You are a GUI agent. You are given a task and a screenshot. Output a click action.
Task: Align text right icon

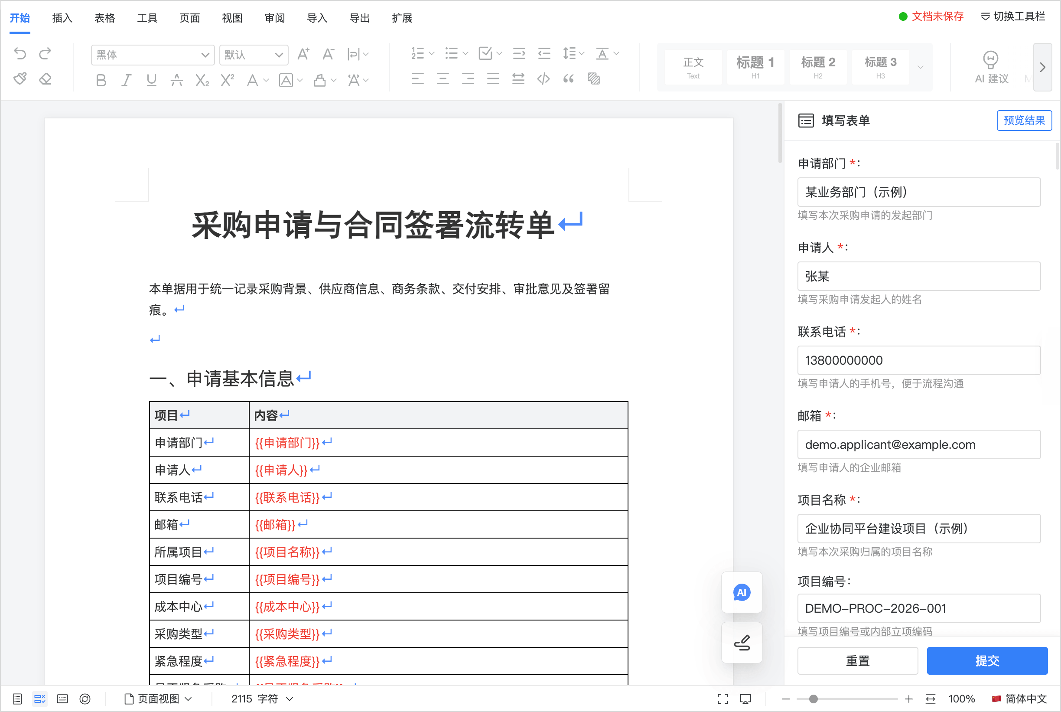click(x=468, y=79)
